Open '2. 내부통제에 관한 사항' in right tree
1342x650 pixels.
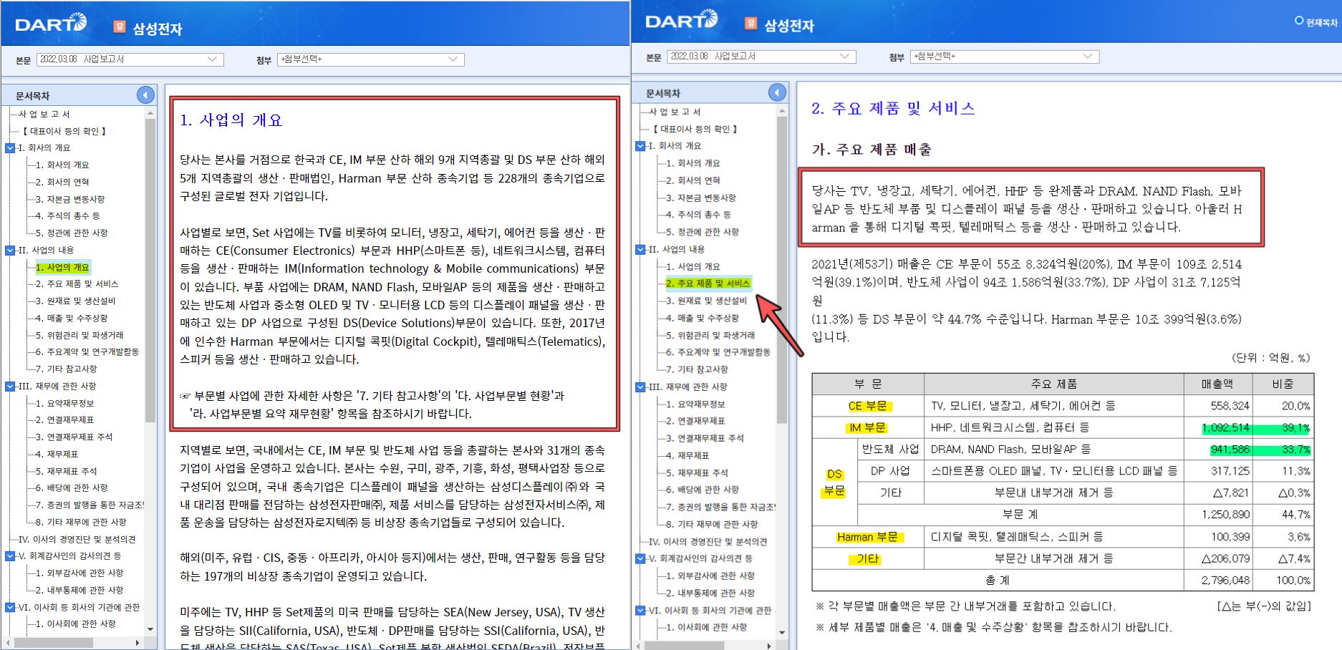pyautogui.click(x=710, y=593)
